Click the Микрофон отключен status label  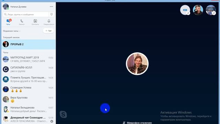point(137,123)
